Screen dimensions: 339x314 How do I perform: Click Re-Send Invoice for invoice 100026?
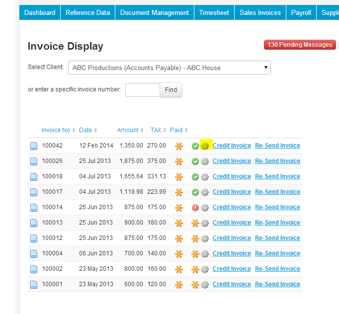click(277, 161)
